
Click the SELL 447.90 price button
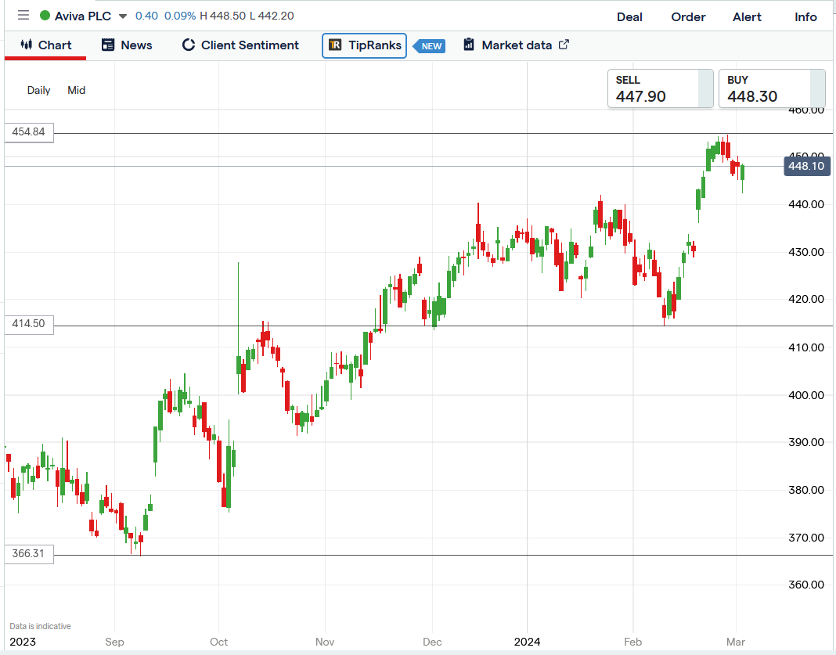tap(660, 88)
